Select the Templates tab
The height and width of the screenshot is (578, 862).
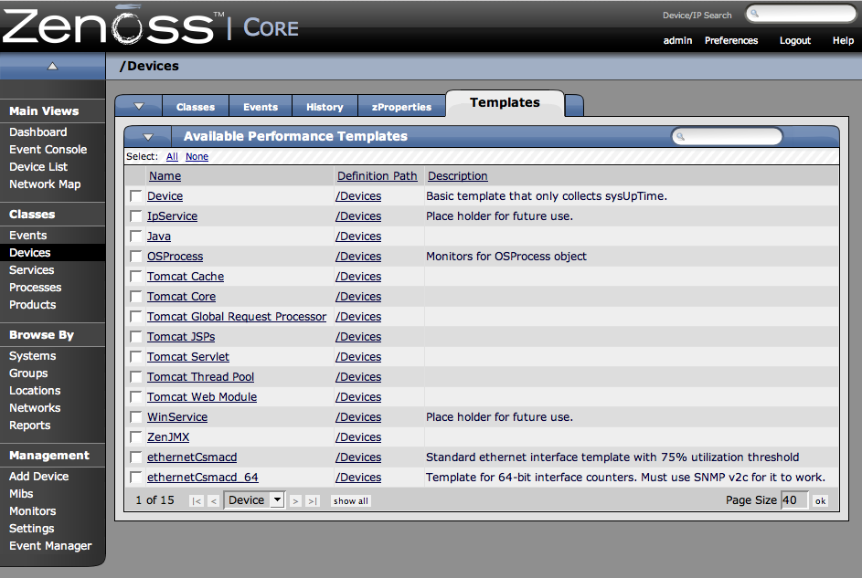coord(505,102)
